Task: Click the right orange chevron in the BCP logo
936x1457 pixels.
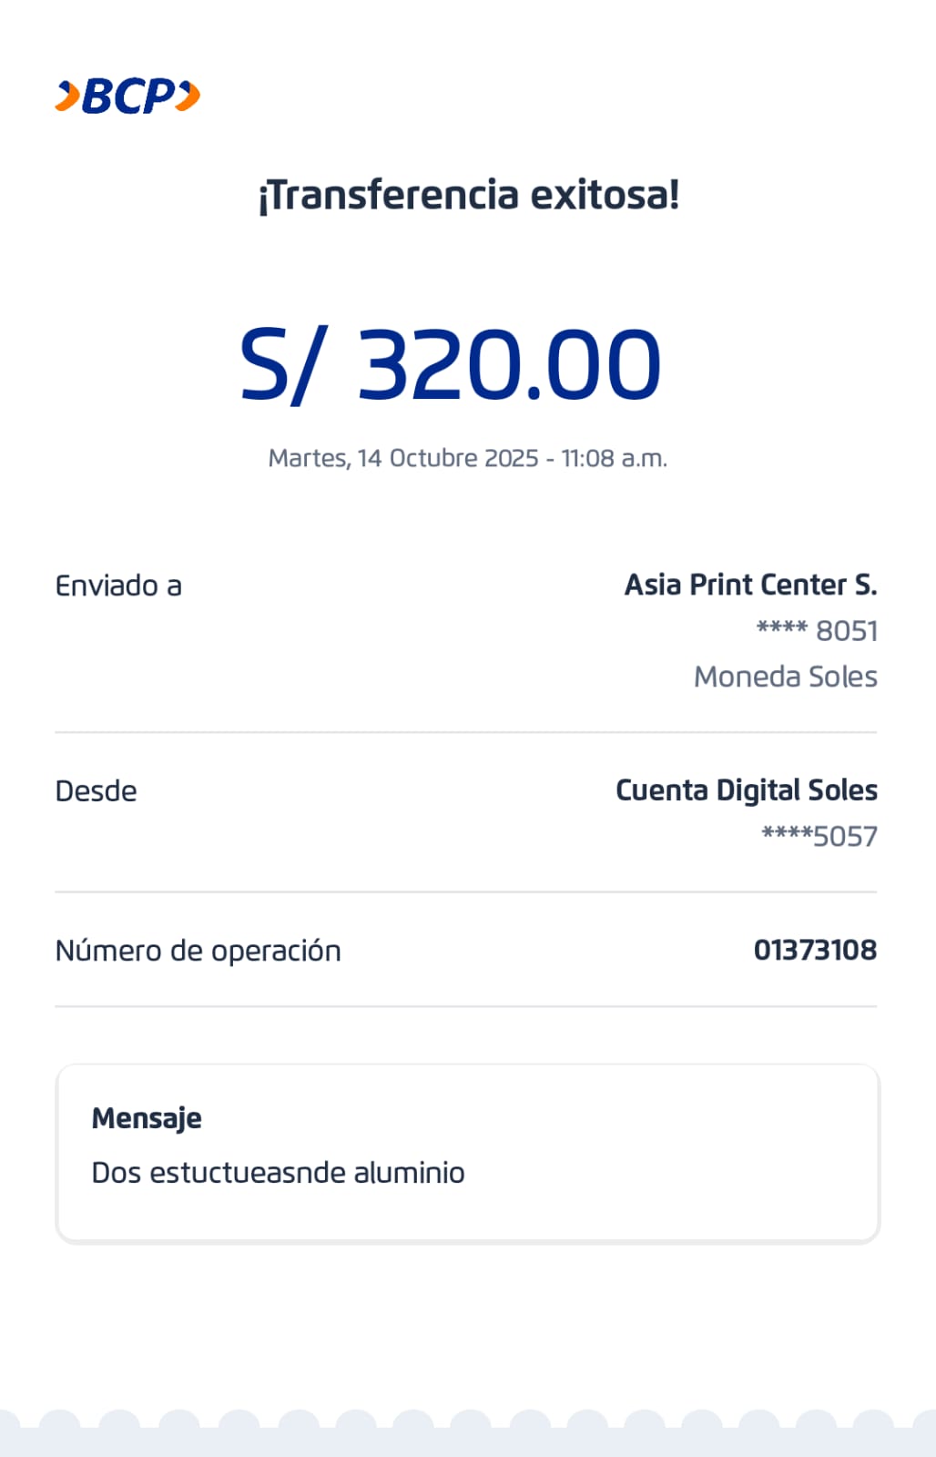Action: [188, 96]
